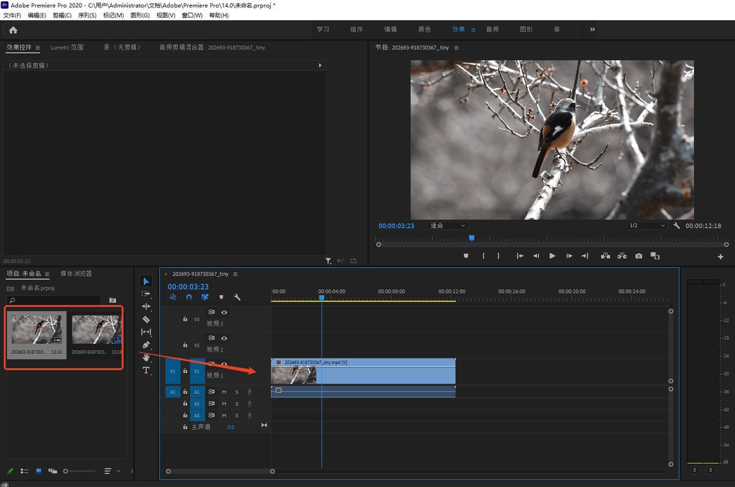Hide the 视频3 track with its eye icon

click(x=224, y=312)
